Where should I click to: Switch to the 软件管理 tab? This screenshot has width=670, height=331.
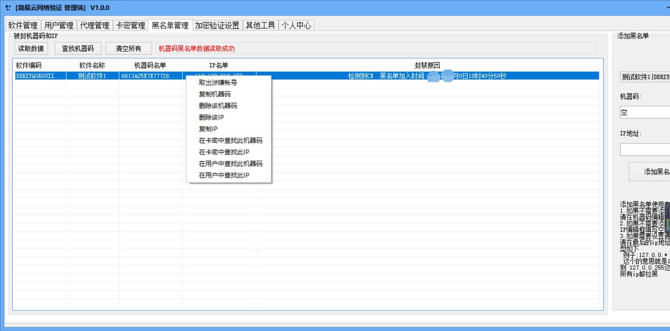click(23, 26)
